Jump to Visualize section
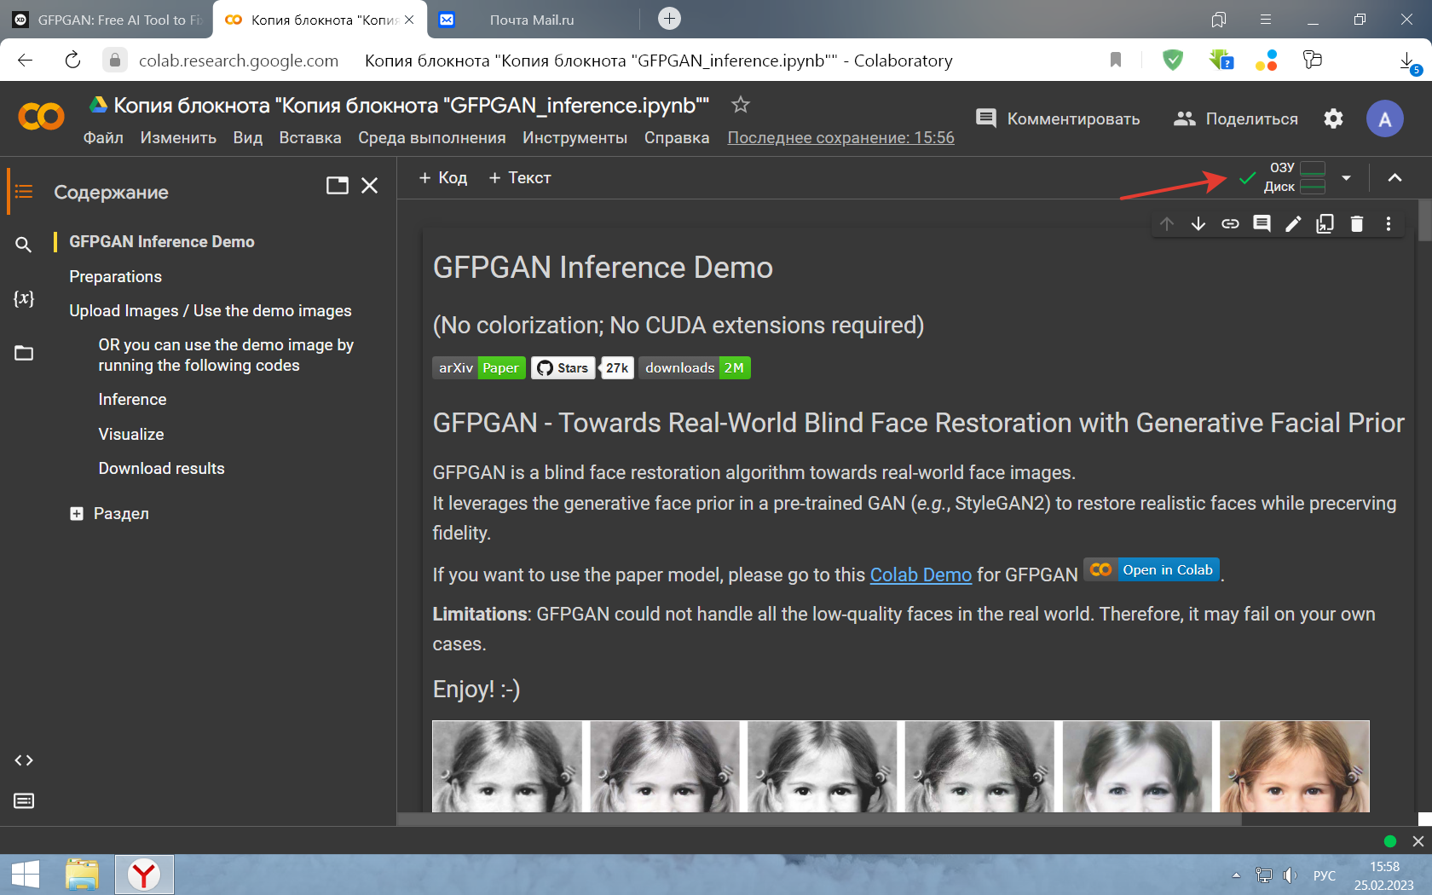 pyautogui.click(x=131, y=434)
